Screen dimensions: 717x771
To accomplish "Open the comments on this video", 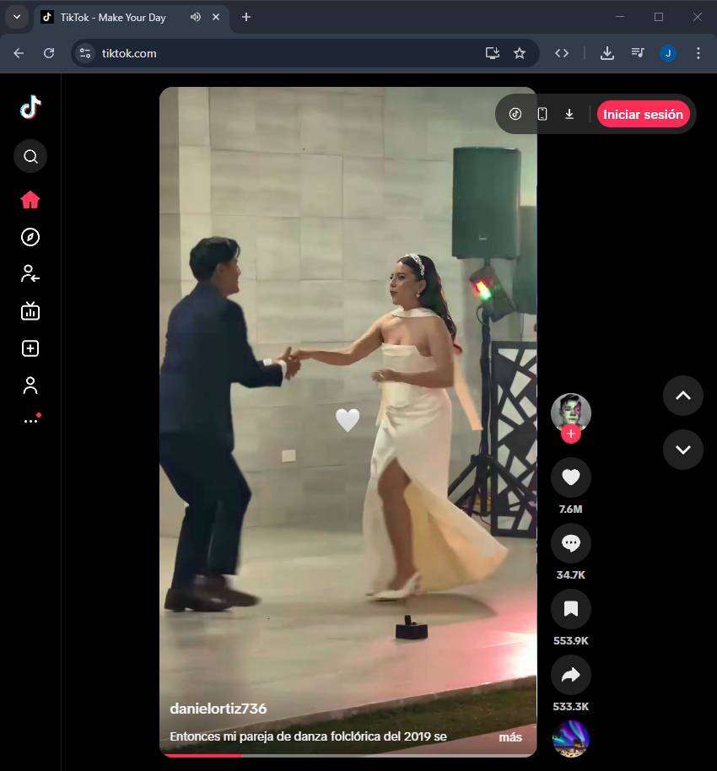I will coord(570,544).
